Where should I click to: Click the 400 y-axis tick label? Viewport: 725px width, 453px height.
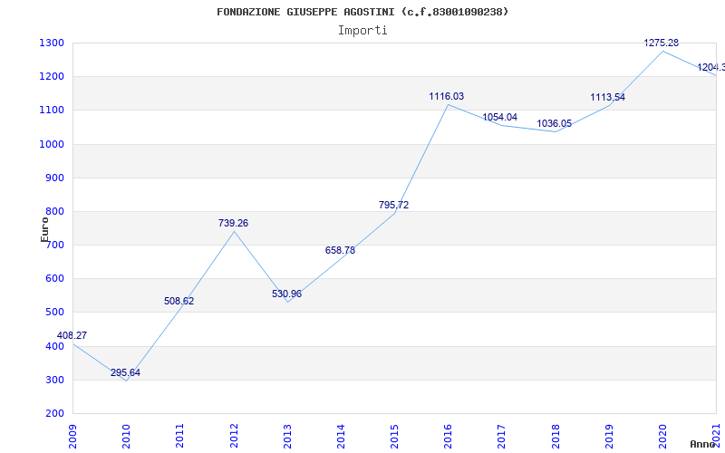pos(57,346)
